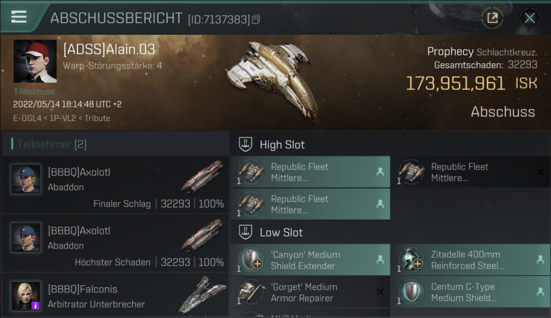Open the hamburger menu icon

(19, 17)
